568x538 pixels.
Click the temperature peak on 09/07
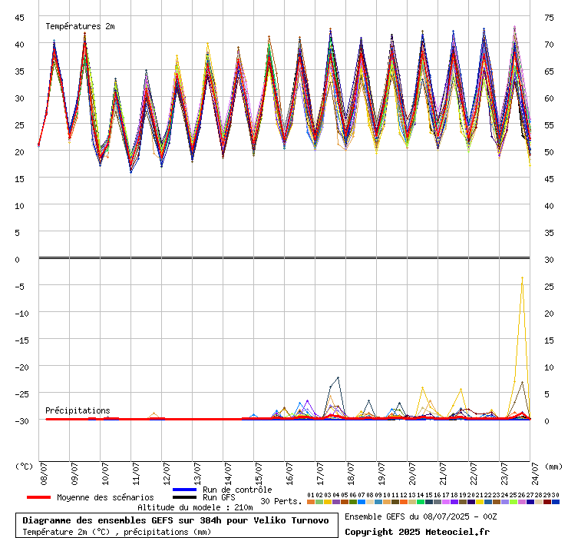pos(84,33)
